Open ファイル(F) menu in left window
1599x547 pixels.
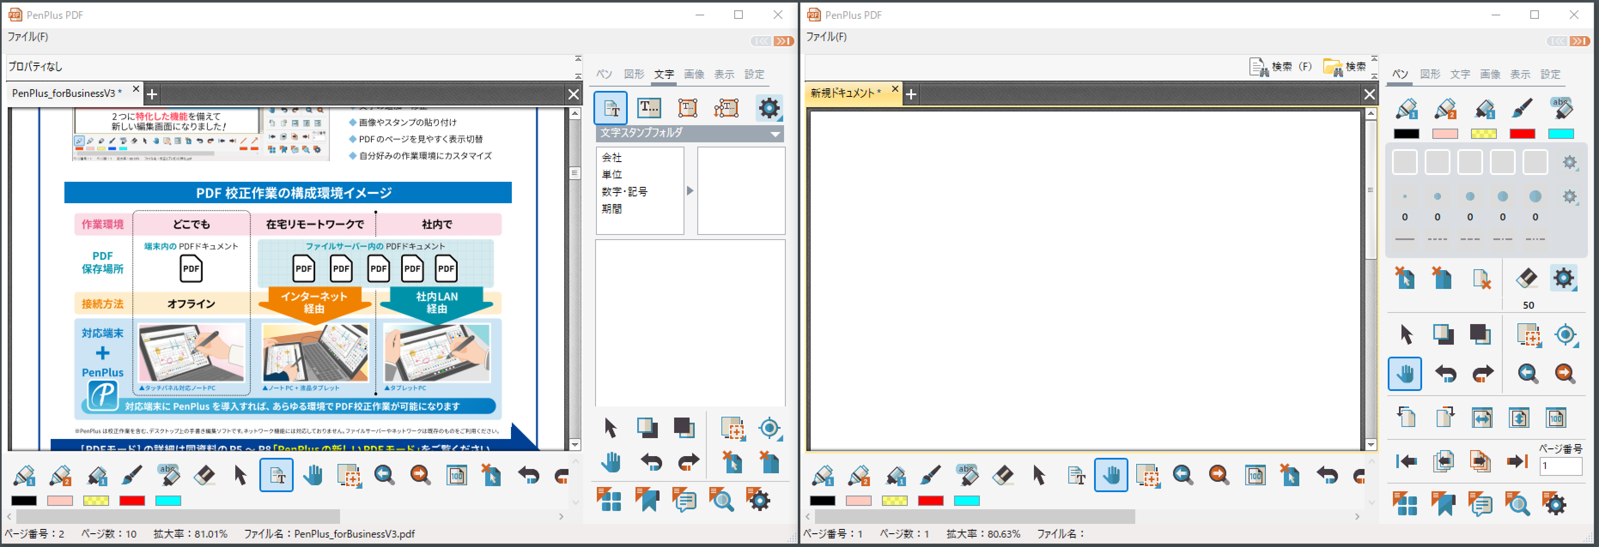(28, 36)
